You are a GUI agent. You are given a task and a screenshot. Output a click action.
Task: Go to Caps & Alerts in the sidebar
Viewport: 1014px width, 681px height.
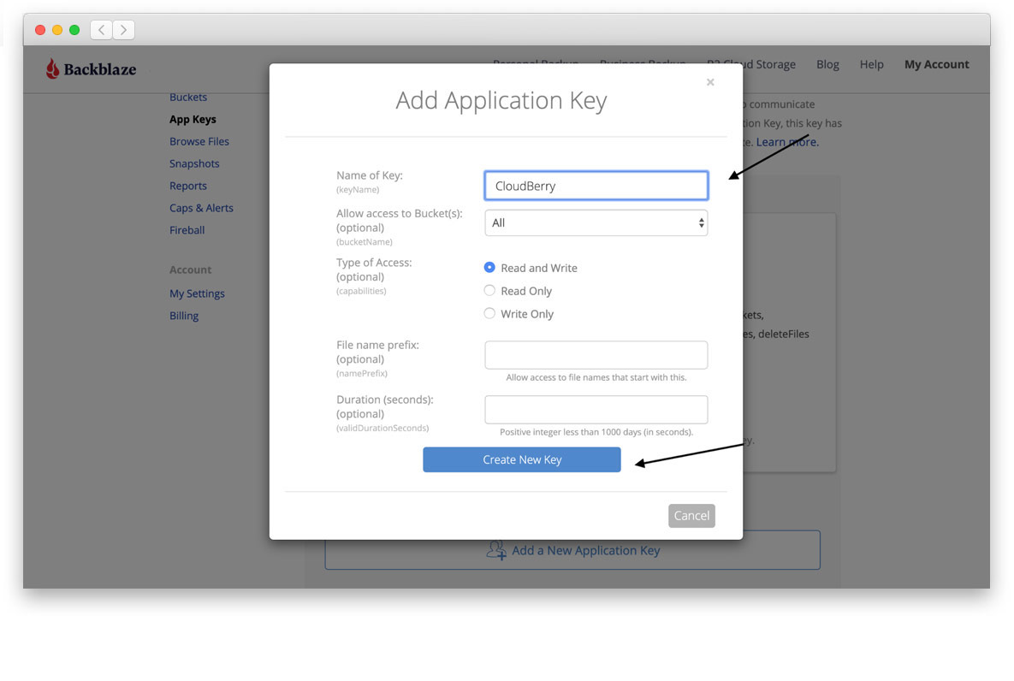201,207
